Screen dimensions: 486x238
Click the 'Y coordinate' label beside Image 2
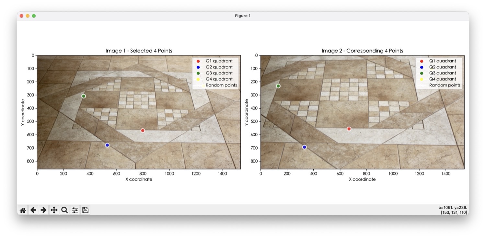tap(247, 112)
